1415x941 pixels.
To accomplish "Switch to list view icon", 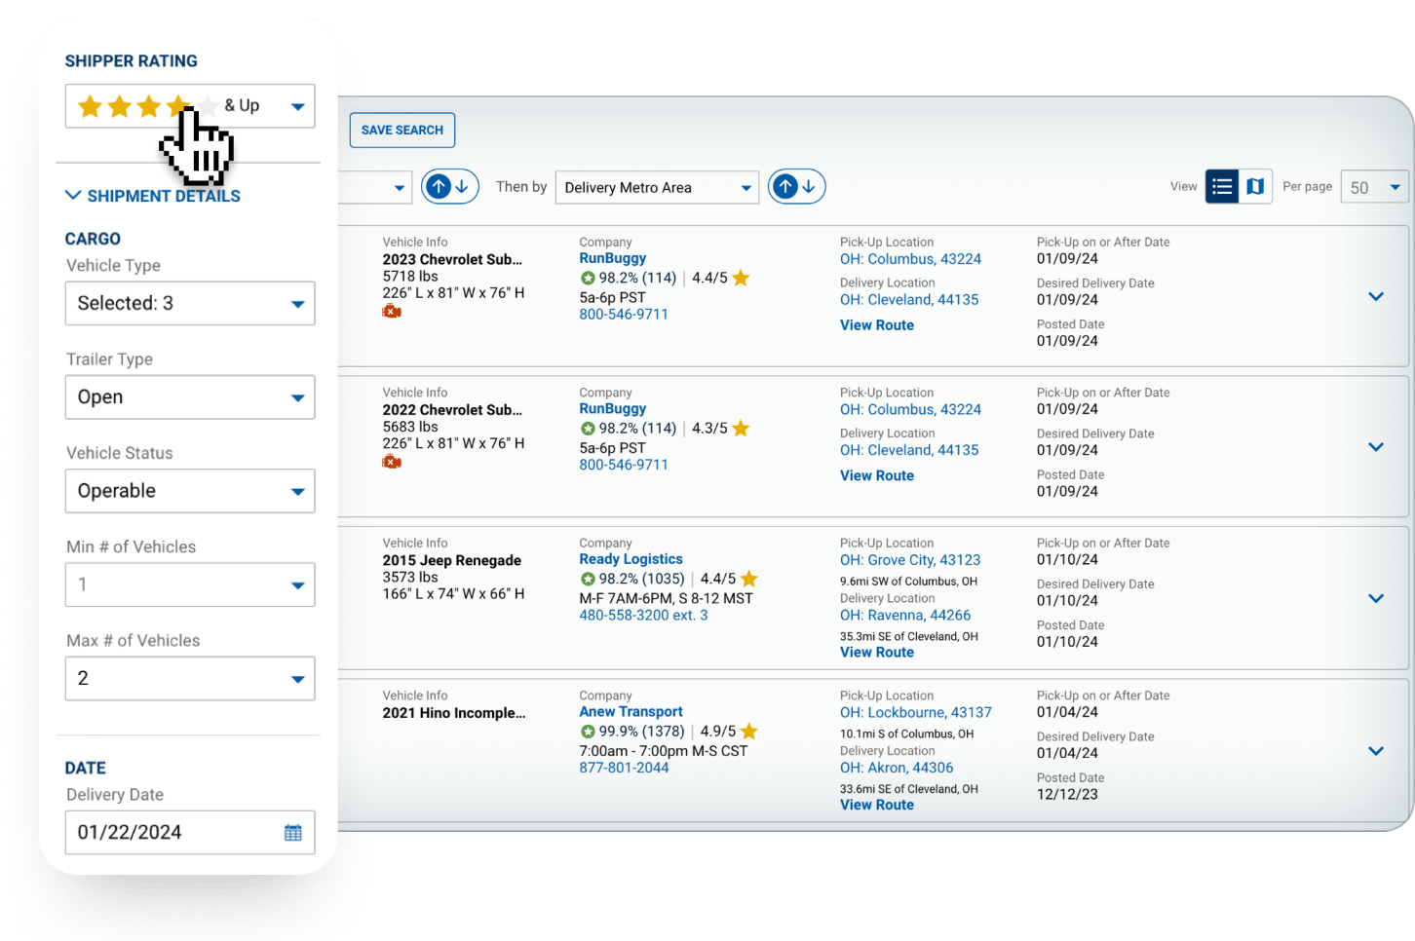I will click(x=1222, y=186).
